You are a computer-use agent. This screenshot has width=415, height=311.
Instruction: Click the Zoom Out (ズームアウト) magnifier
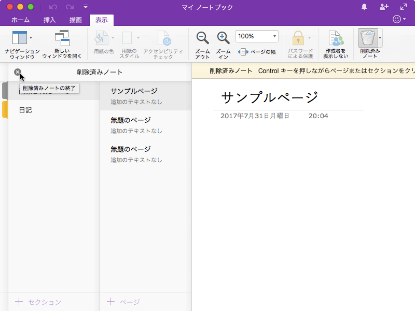coord(202,38)
